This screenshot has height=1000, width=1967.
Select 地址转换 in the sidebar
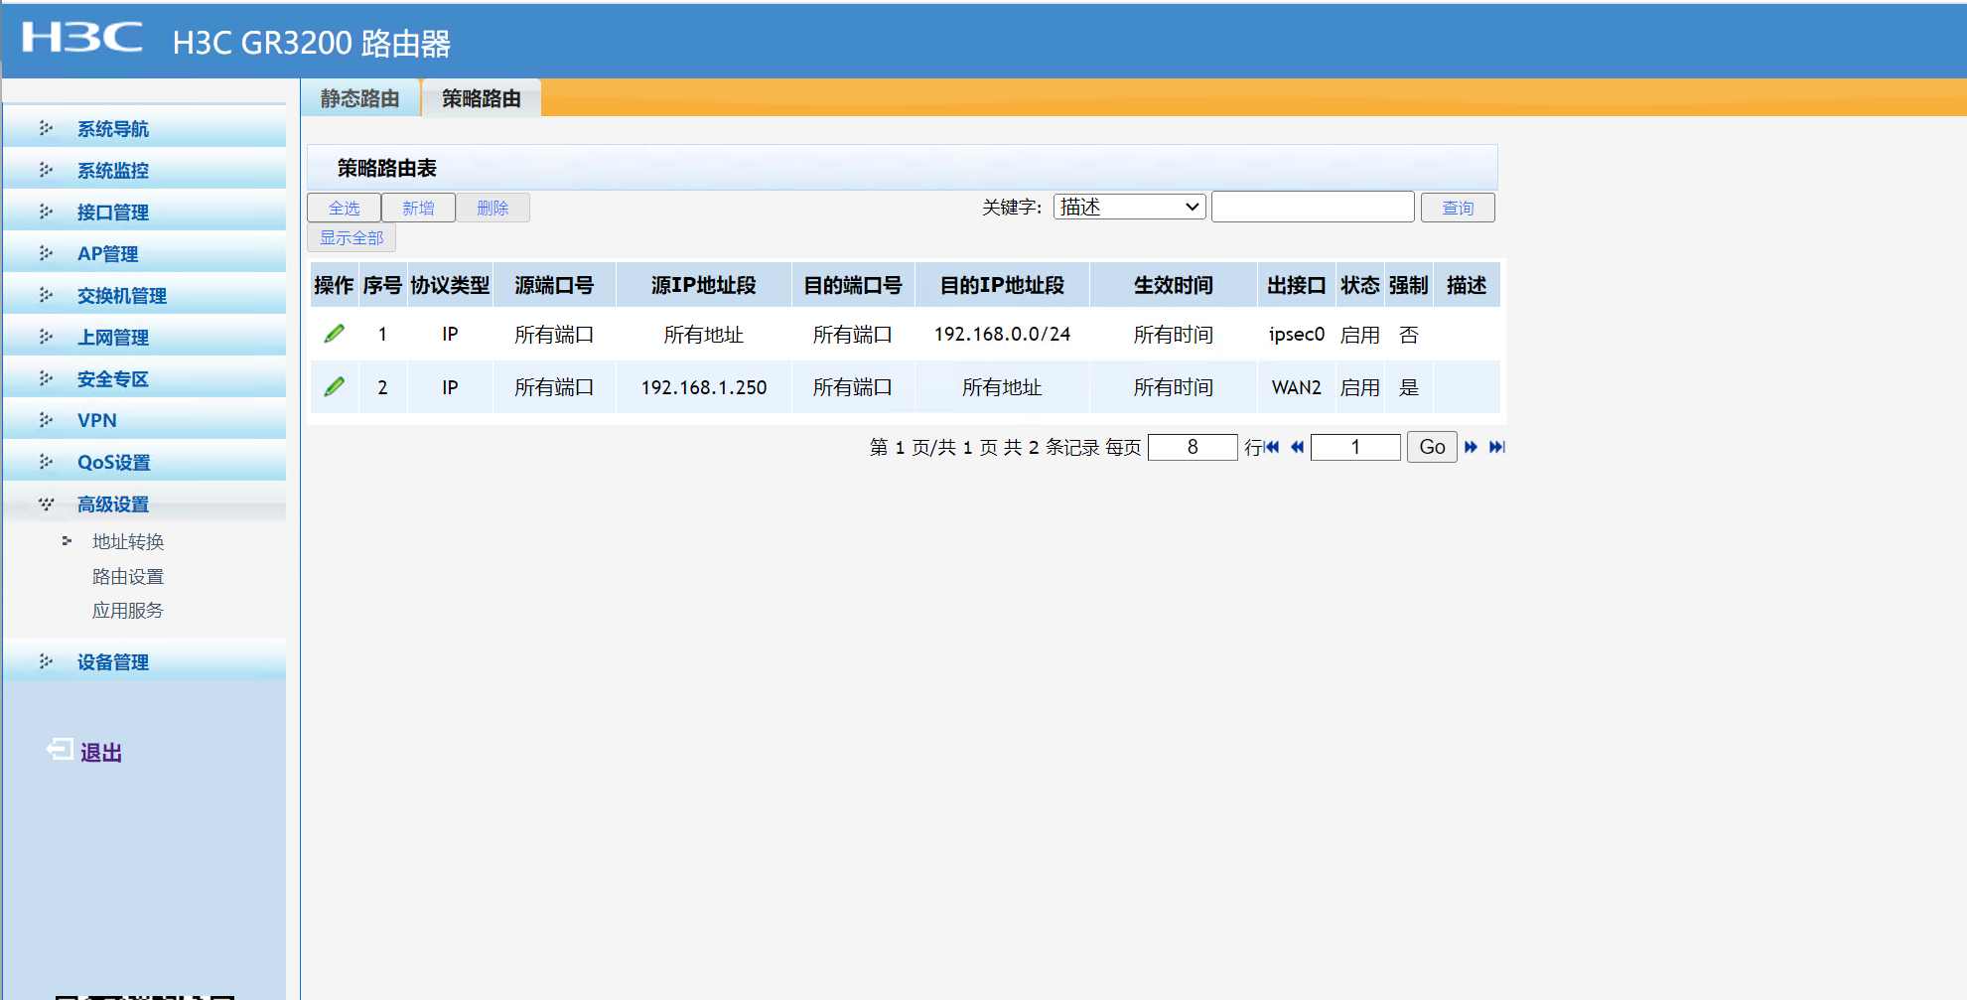click(128, 541)
